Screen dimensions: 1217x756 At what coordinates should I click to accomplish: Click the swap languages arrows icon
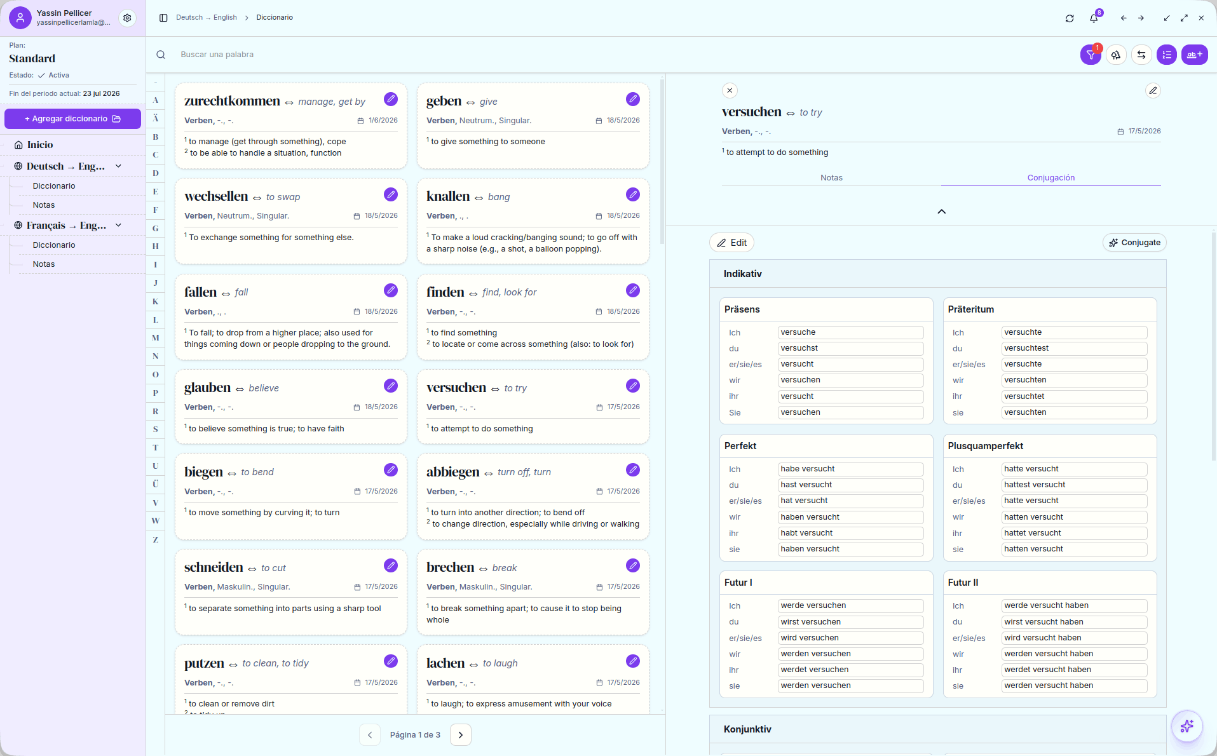[x=1141, y=55]
